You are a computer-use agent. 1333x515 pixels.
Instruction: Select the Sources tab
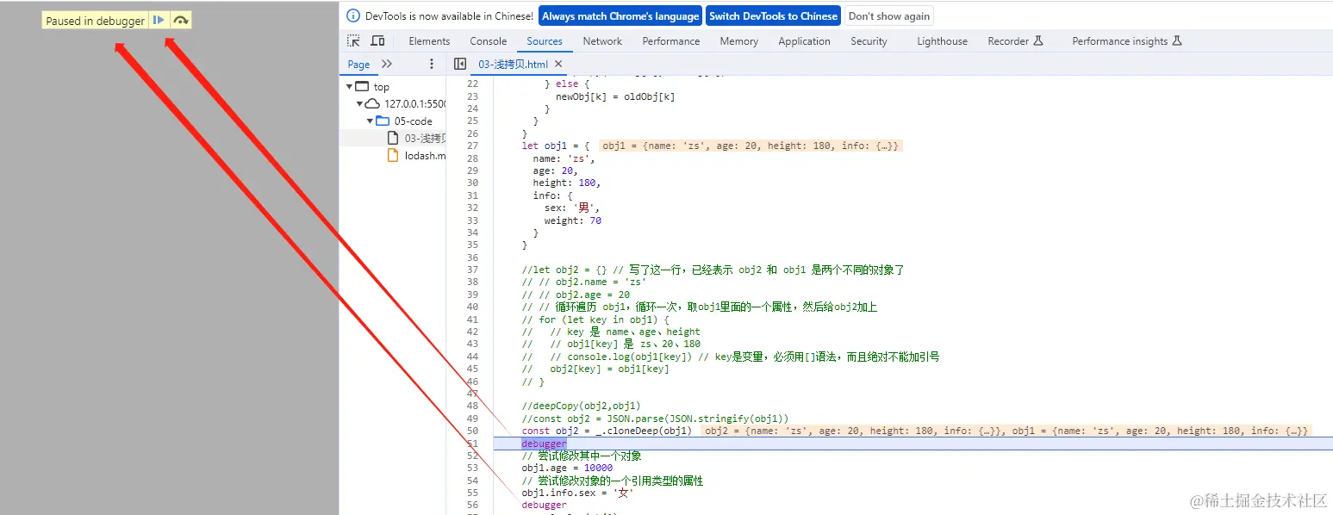click(545, 41)
